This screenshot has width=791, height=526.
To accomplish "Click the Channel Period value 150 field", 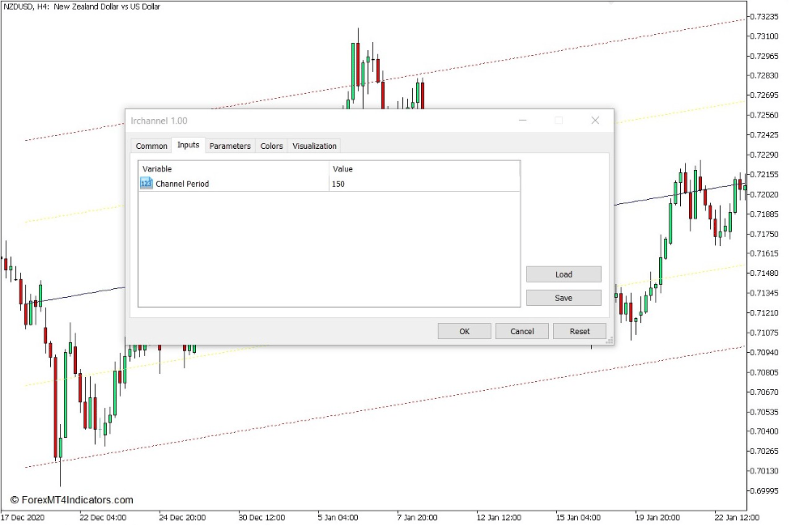I will coord(340,185).
